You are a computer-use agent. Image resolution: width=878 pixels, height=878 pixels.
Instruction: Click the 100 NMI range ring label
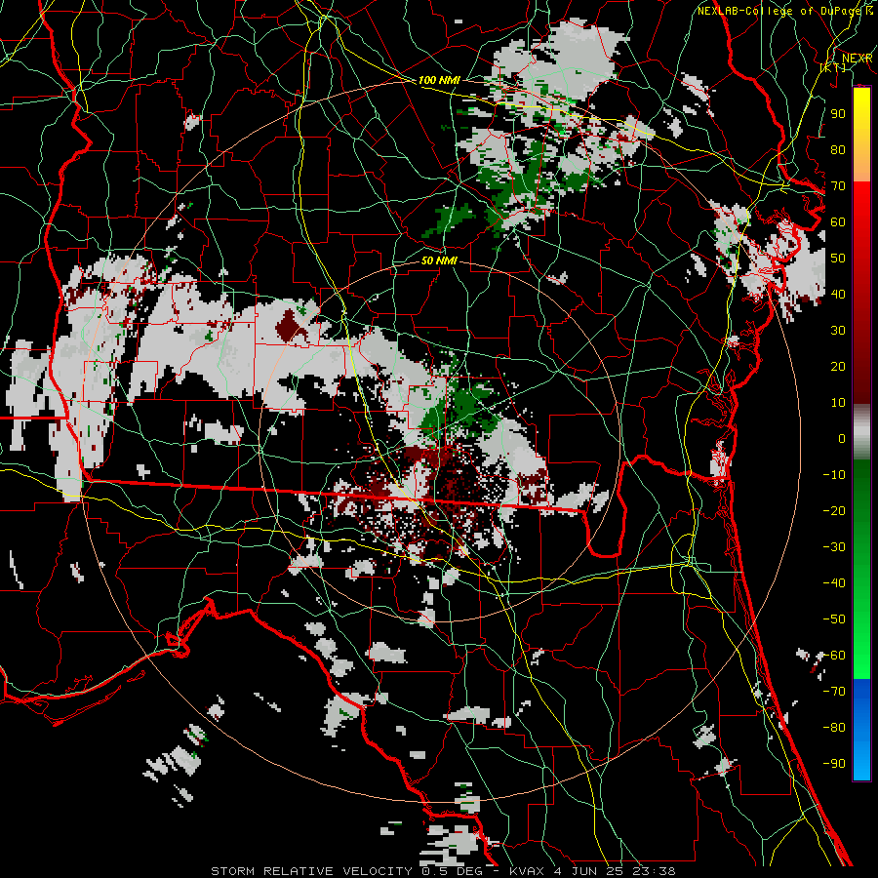(x=439, y=80)
